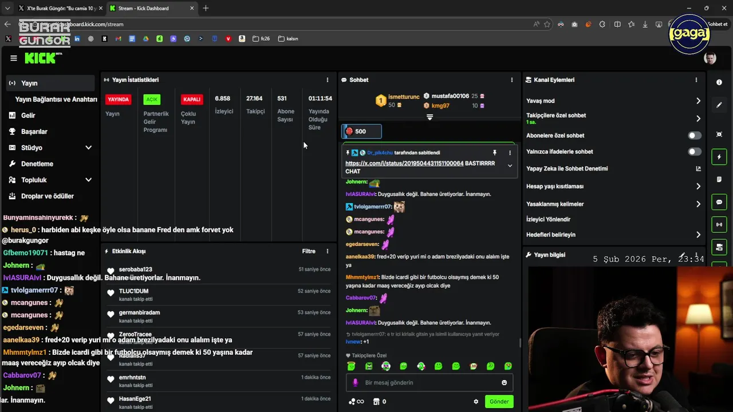Open Kanal Eylemleri three-dot menu
The image size is (733, 412).
coord(696,80)
